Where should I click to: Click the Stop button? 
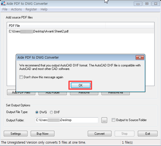(x=124, y=133)
